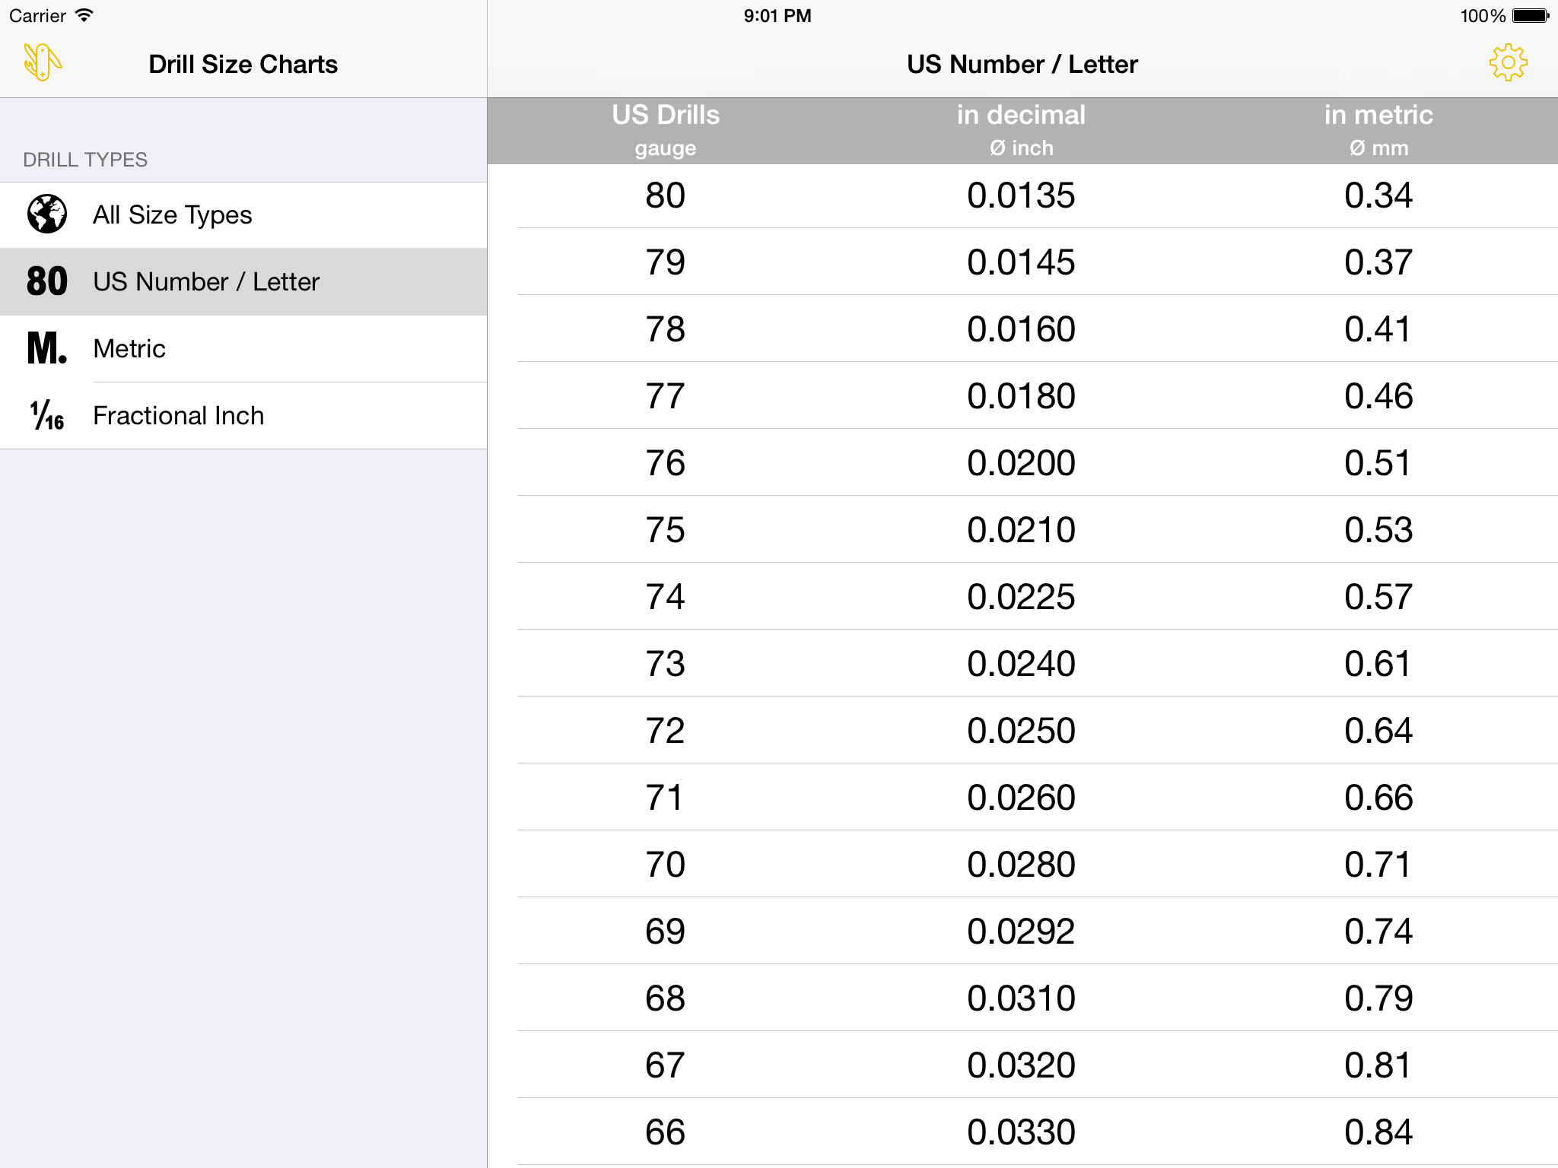Click the globe icon for All Size Types
1558x1168 pixels.
(x=47, y=214)
